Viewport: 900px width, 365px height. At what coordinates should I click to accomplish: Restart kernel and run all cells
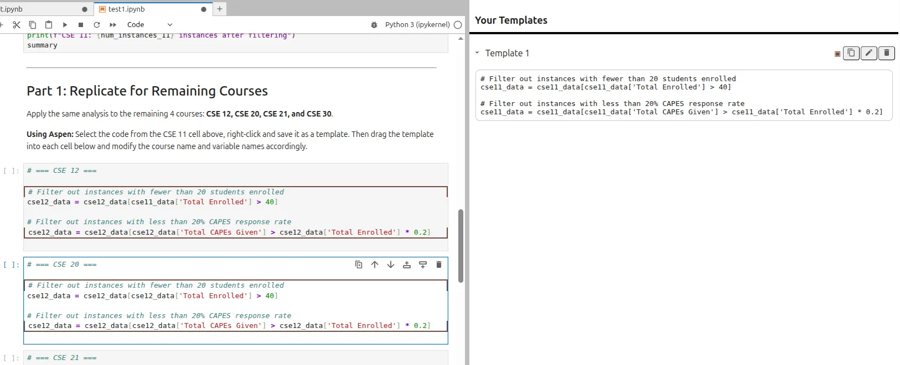click(113, 25)
